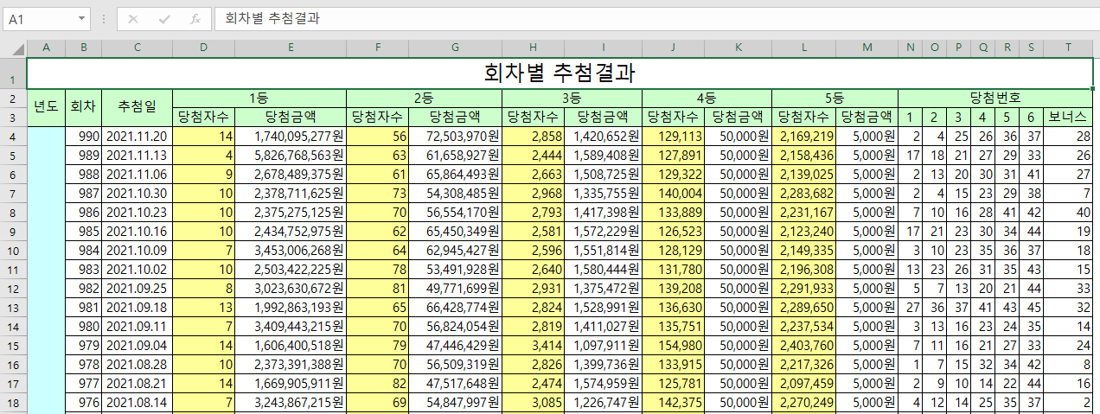Select row 10 header
This screenshot has width=1100, height=414.
pos(13,250)
